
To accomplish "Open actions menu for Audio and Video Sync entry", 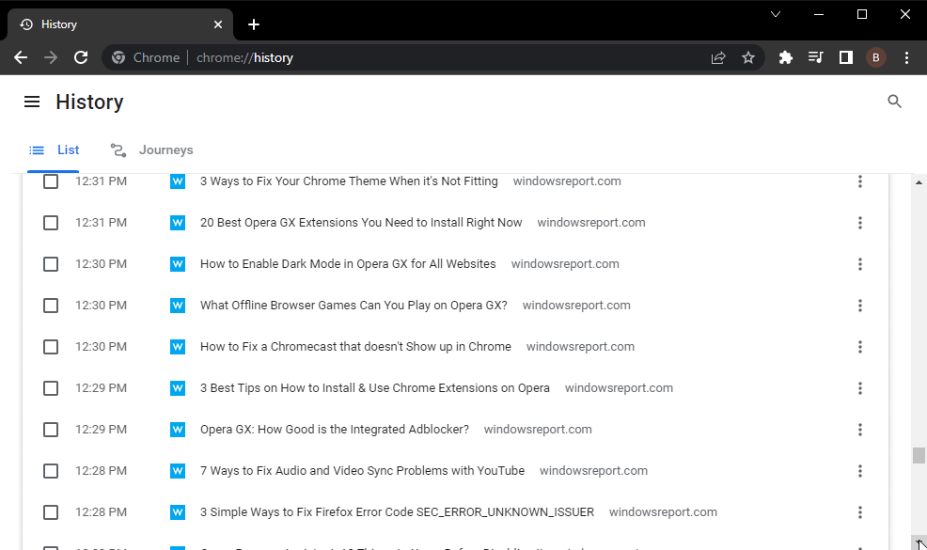I will 860,471.
